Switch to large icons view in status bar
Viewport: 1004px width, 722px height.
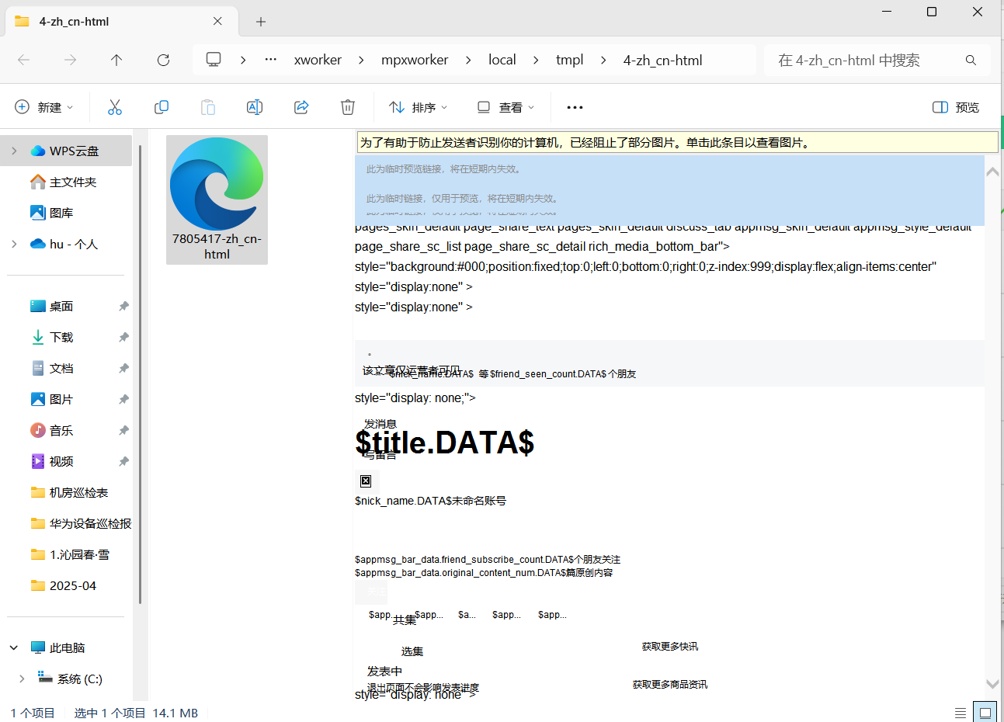[x=985, y=713]
